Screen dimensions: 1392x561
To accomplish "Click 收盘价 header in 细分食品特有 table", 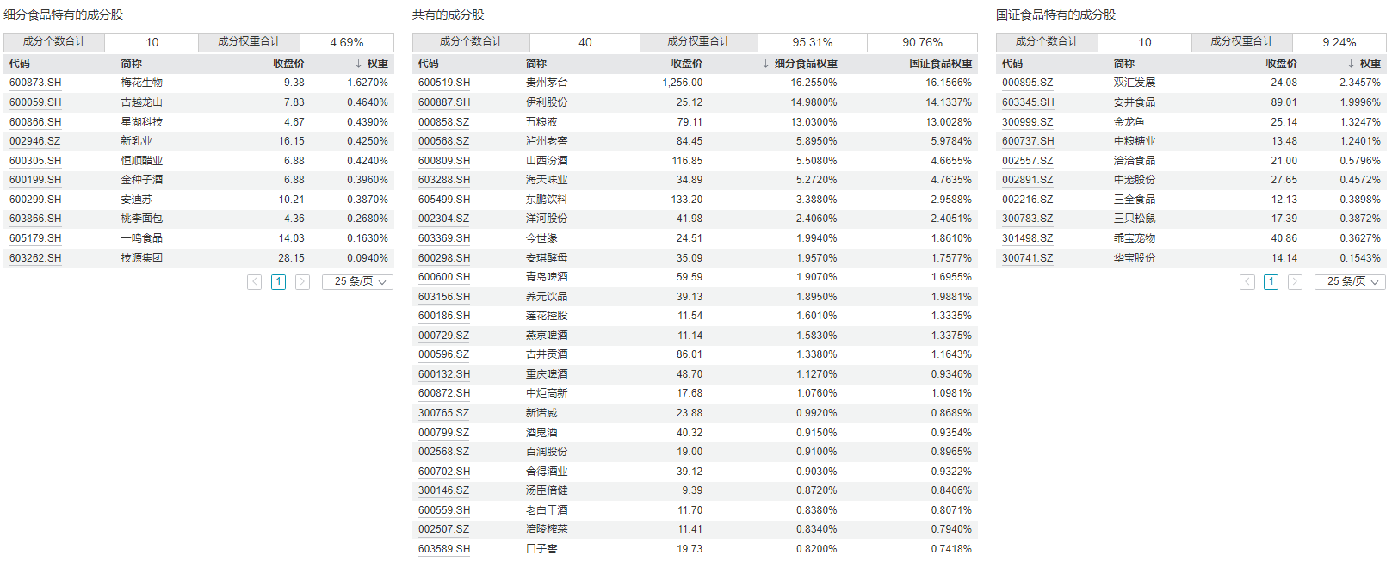I will pos(288,64).
